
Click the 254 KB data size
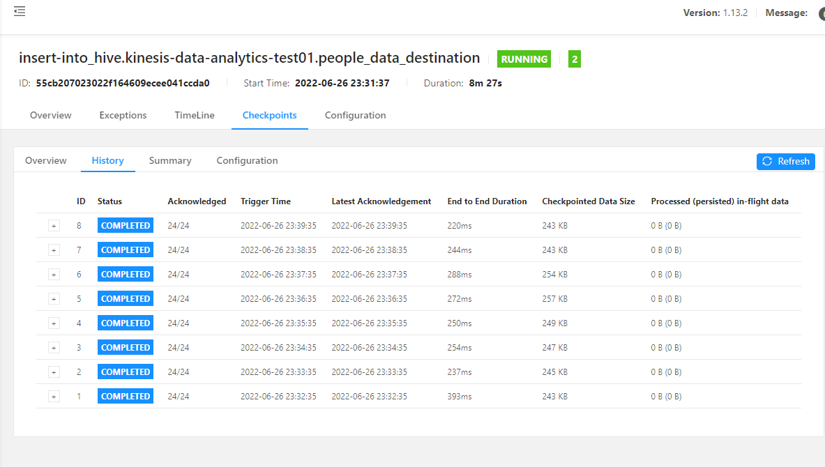tap(554, 275)
